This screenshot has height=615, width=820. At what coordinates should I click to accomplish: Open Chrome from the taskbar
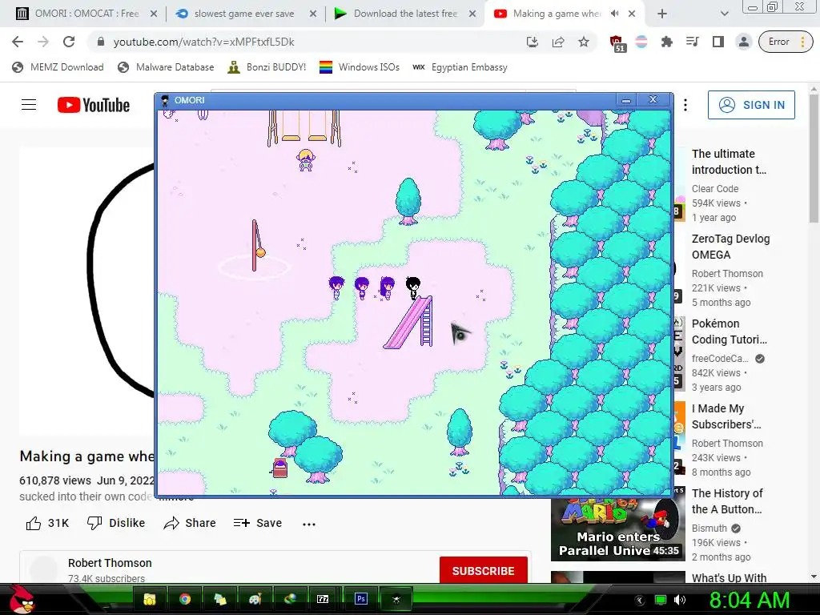[185, 599]
